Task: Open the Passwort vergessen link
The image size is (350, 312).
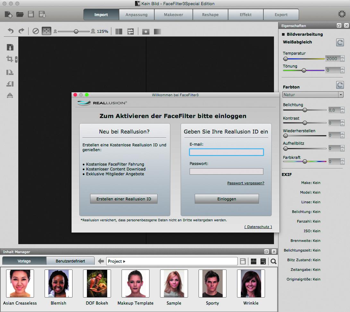Action: pos(245,183)
